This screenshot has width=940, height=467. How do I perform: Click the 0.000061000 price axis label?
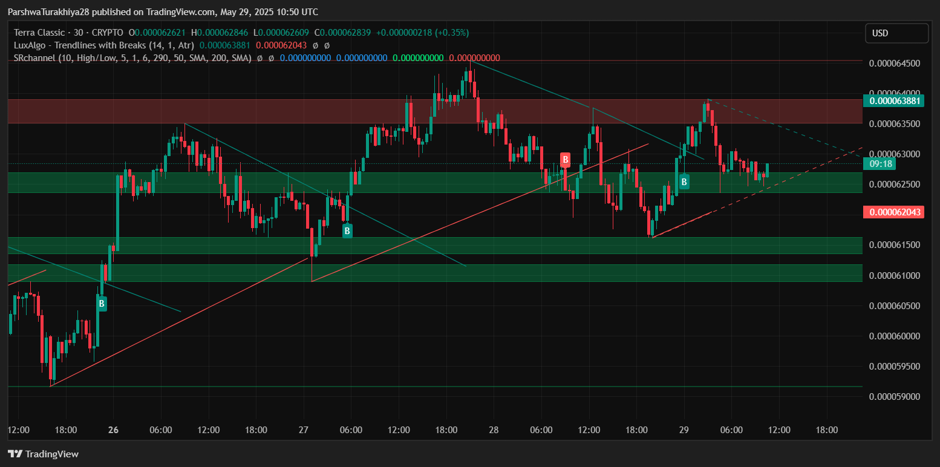pos(894,275)
